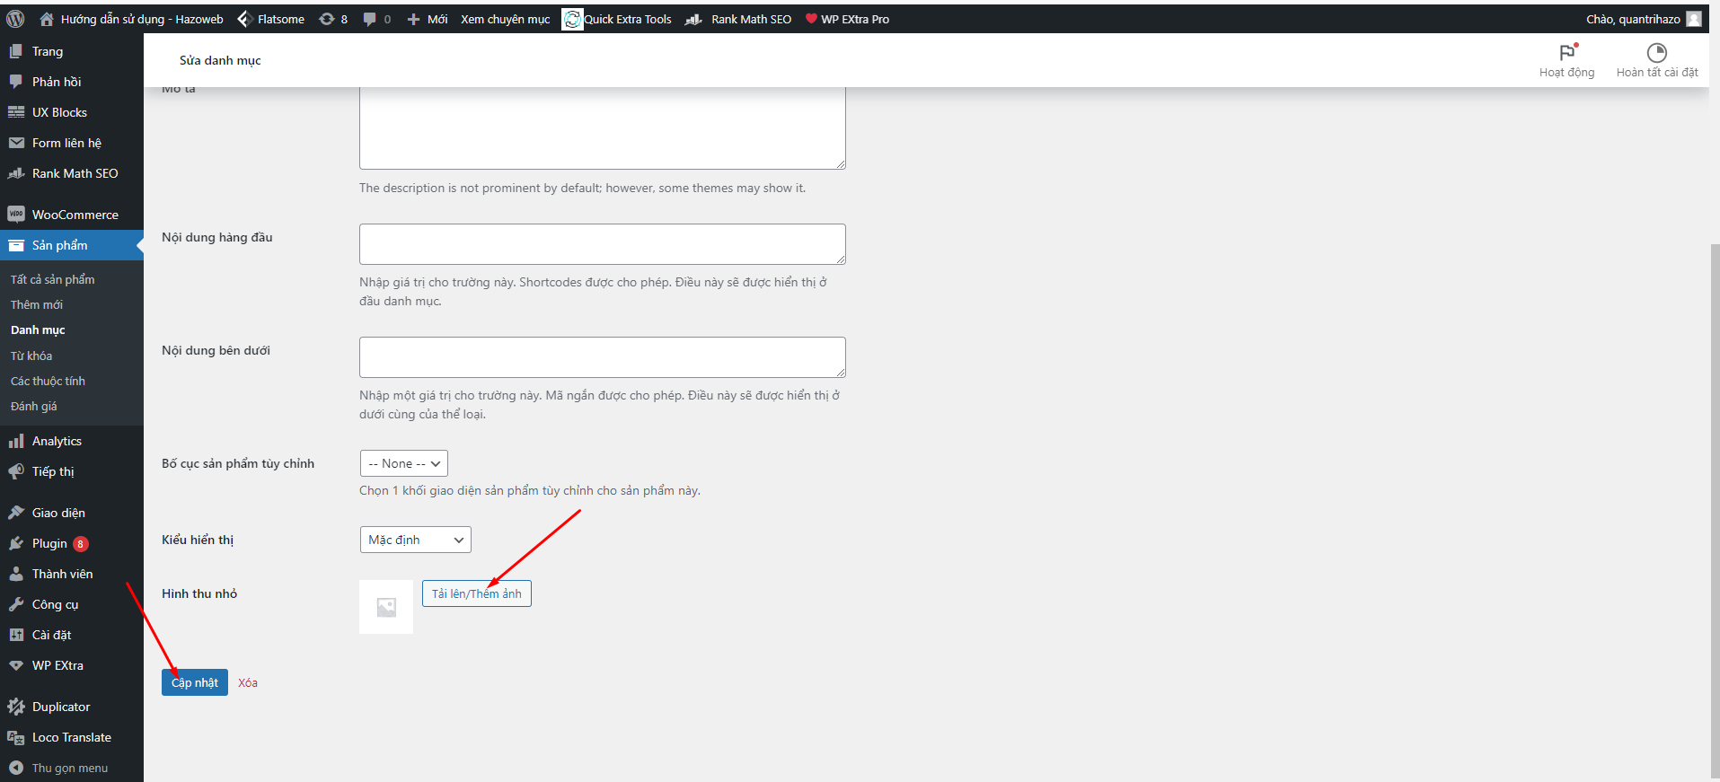Click the updates refresh icon

point(327,19)
